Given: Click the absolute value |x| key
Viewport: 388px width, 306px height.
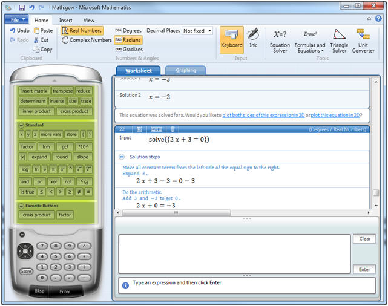Looking at the screenshot, I should [22, 157].
